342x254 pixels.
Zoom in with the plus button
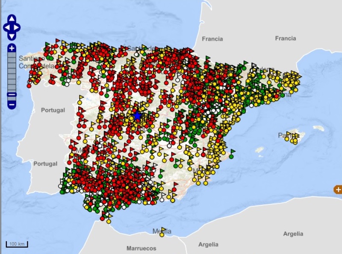coord(12,48)
